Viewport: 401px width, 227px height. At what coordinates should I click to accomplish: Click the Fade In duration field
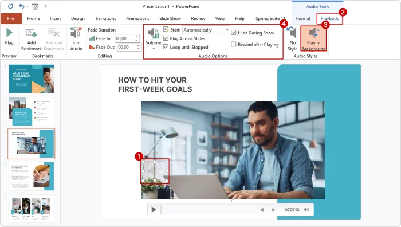[124, 38]
